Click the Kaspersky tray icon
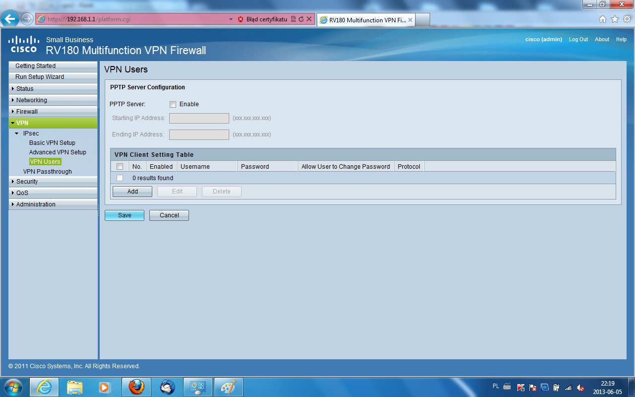 (521, 388)
